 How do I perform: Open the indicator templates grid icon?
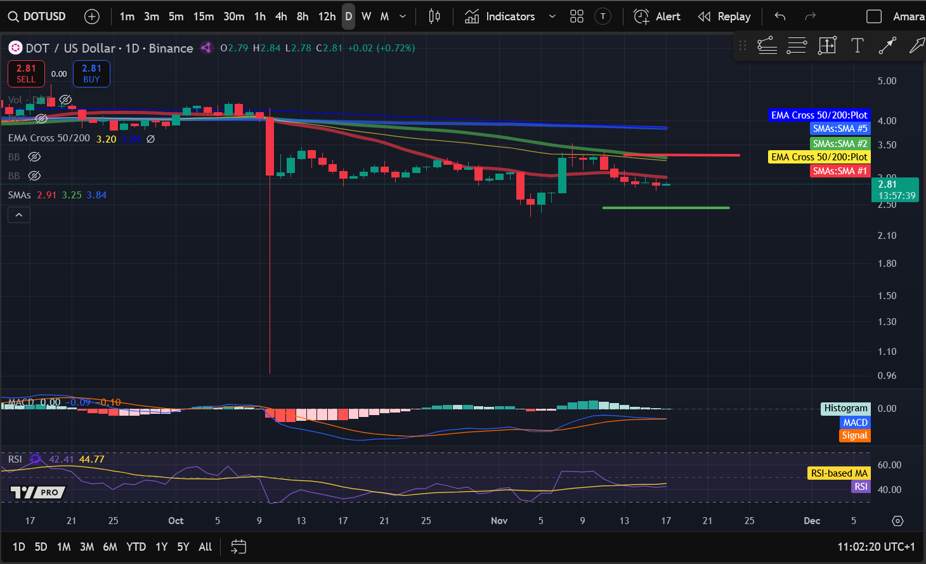coord(577,16)
